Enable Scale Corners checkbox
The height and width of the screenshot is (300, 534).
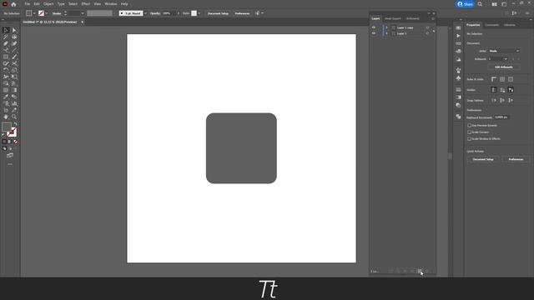pos(469,132)
